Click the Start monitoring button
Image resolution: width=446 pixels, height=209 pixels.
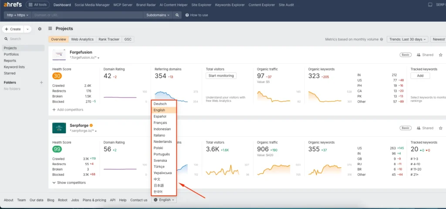coord(221,76)
